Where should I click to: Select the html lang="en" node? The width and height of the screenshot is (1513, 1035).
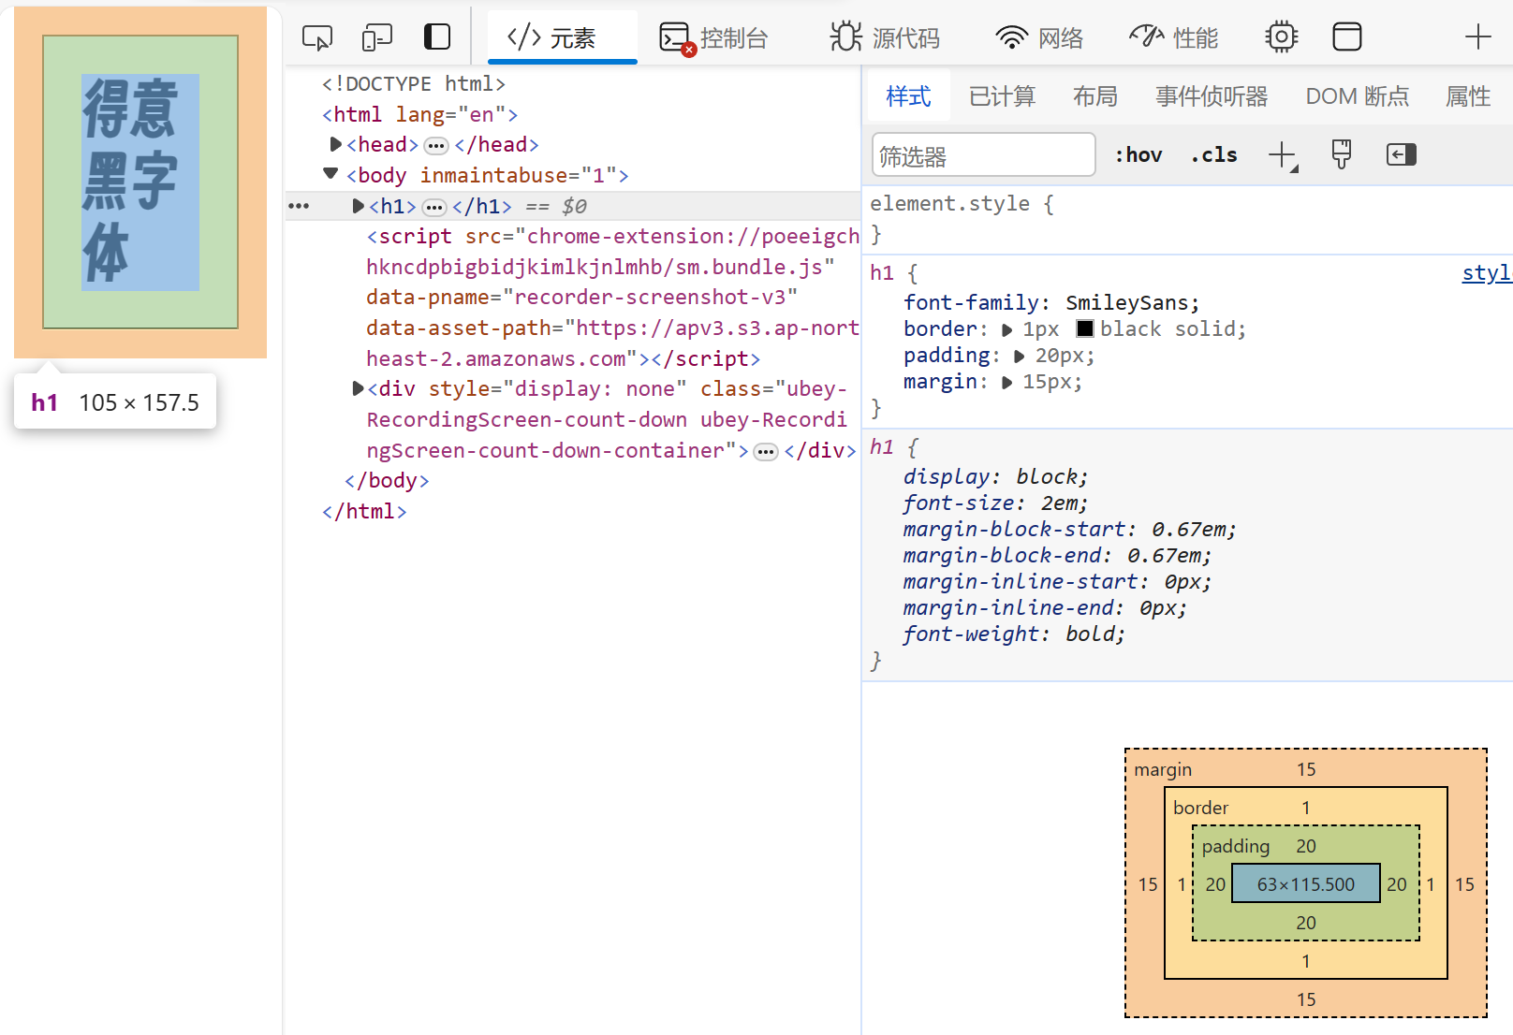point(419,114)
